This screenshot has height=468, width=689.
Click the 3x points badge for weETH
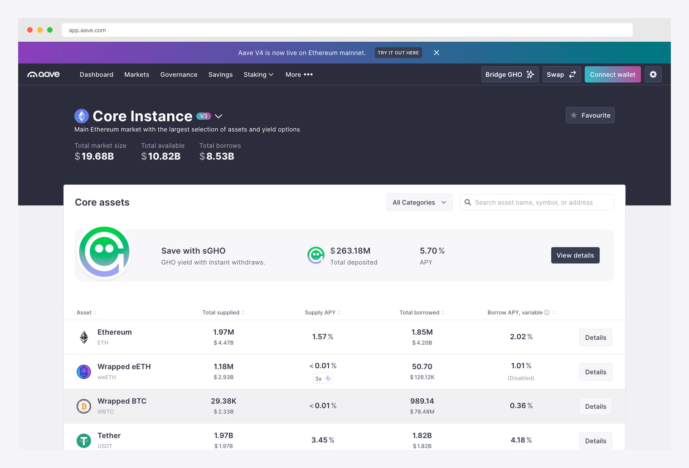(x=323, y=378)
